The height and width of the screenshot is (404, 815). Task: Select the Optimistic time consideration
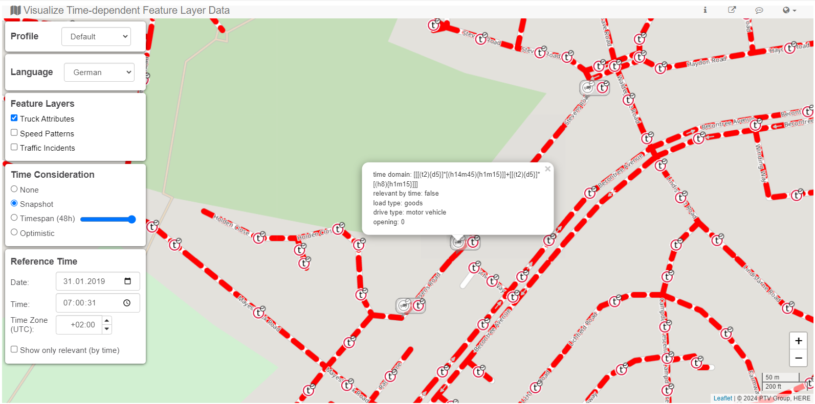coord(14,232)
